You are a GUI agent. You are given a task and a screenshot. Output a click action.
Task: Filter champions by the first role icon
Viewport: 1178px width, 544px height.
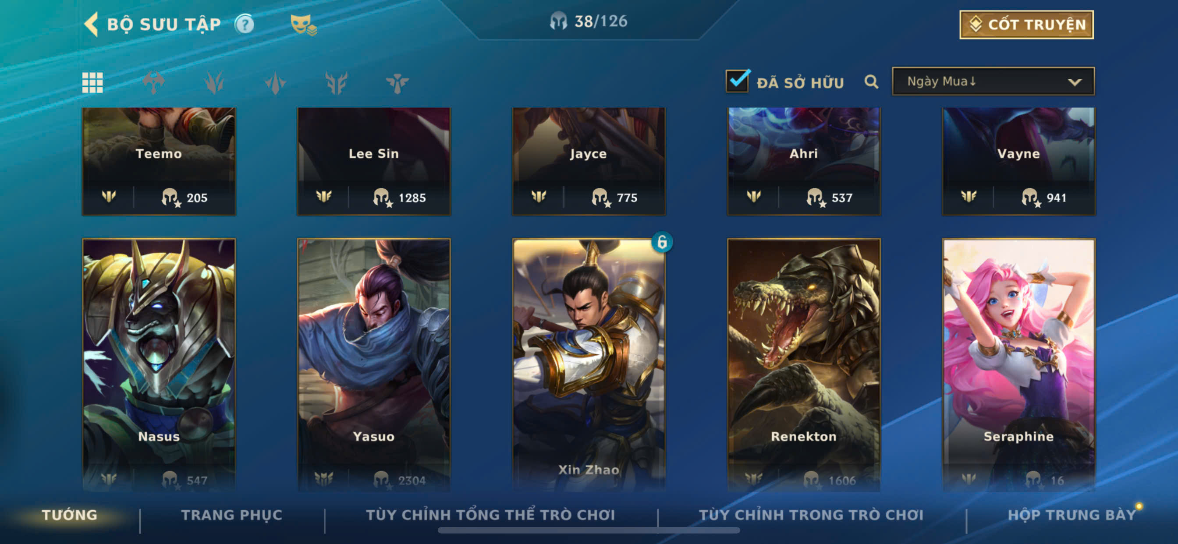(153, 83)
